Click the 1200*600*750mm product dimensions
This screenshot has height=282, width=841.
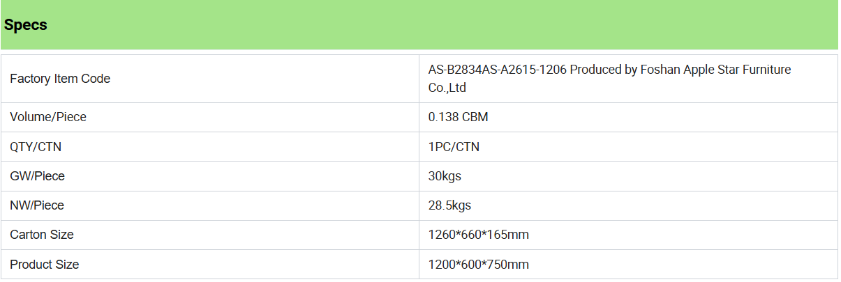click(479, 265)
